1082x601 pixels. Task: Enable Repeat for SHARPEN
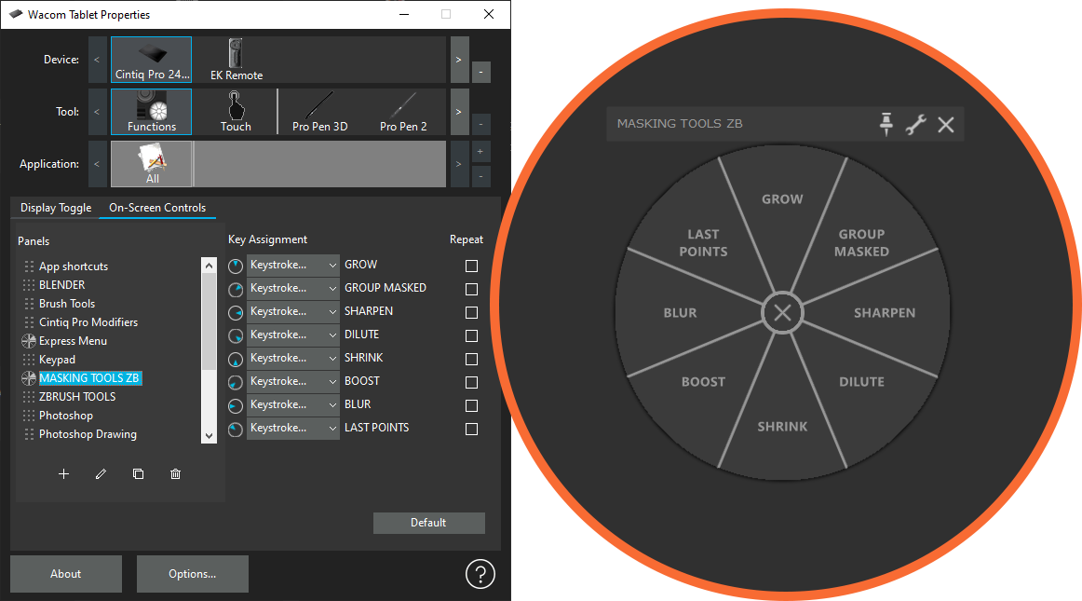tap(471, 313)
